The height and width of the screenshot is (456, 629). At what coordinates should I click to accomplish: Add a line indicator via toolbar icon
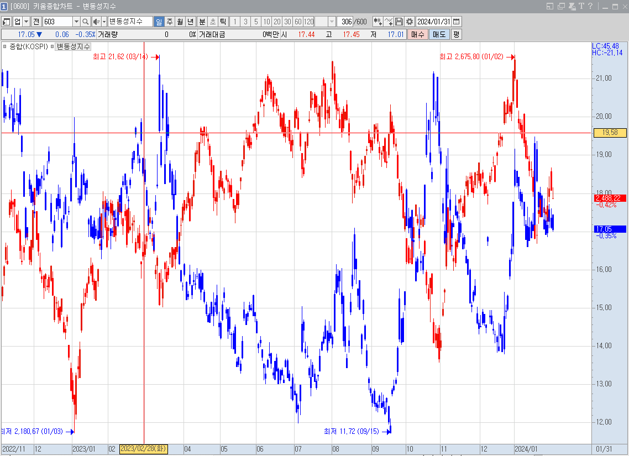tap(389, 22)
